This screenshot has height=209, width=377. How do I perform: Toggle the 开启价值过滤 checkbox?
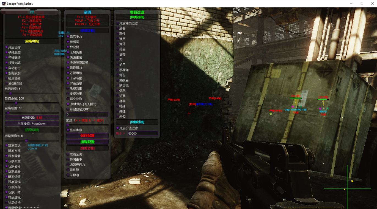[x=117, y=128]
